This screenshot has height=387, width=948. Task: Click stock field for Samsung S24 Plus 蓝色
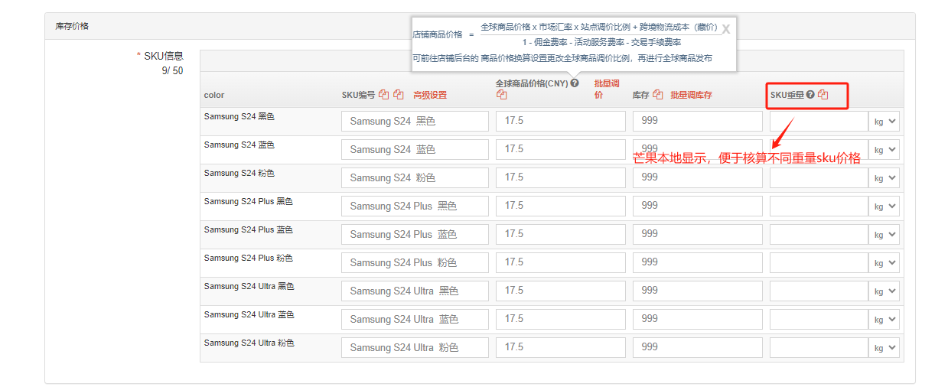698,234
